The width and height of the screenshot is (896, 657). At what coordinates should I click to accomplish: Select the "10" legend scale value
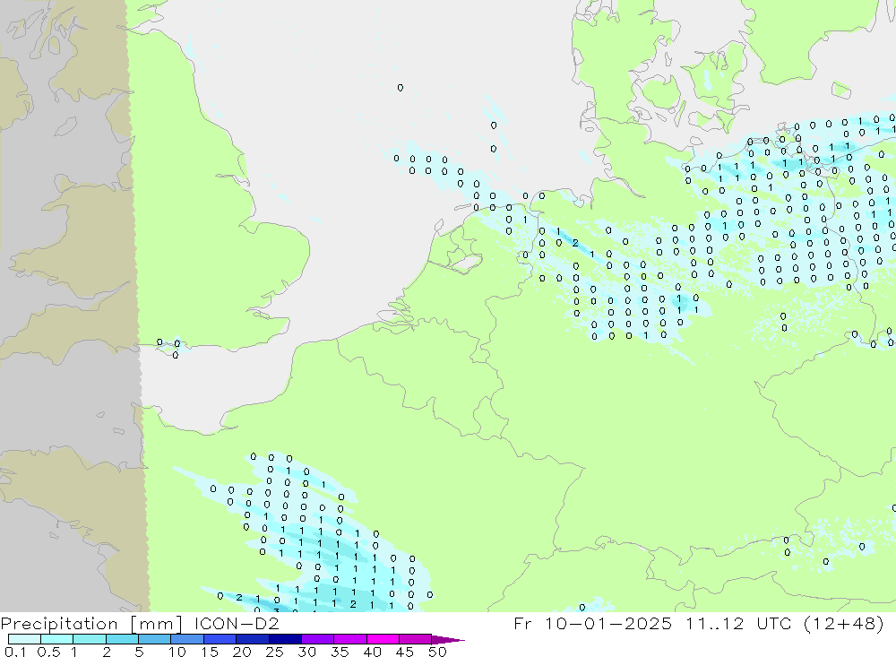tap(177, 652)
